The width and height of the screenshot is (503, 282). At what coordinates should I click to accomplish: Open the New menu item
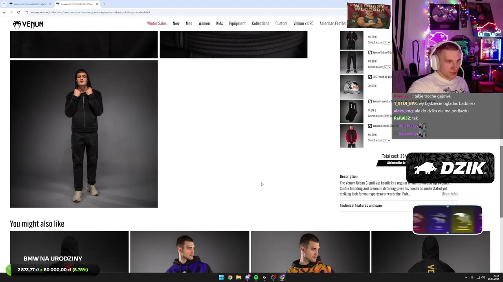[x=176, y=23]
